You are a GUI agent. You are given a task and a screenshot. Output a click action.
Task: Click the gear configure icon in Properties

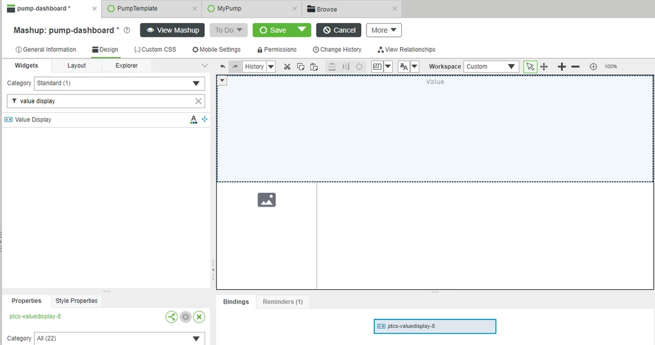pos(186,317)
